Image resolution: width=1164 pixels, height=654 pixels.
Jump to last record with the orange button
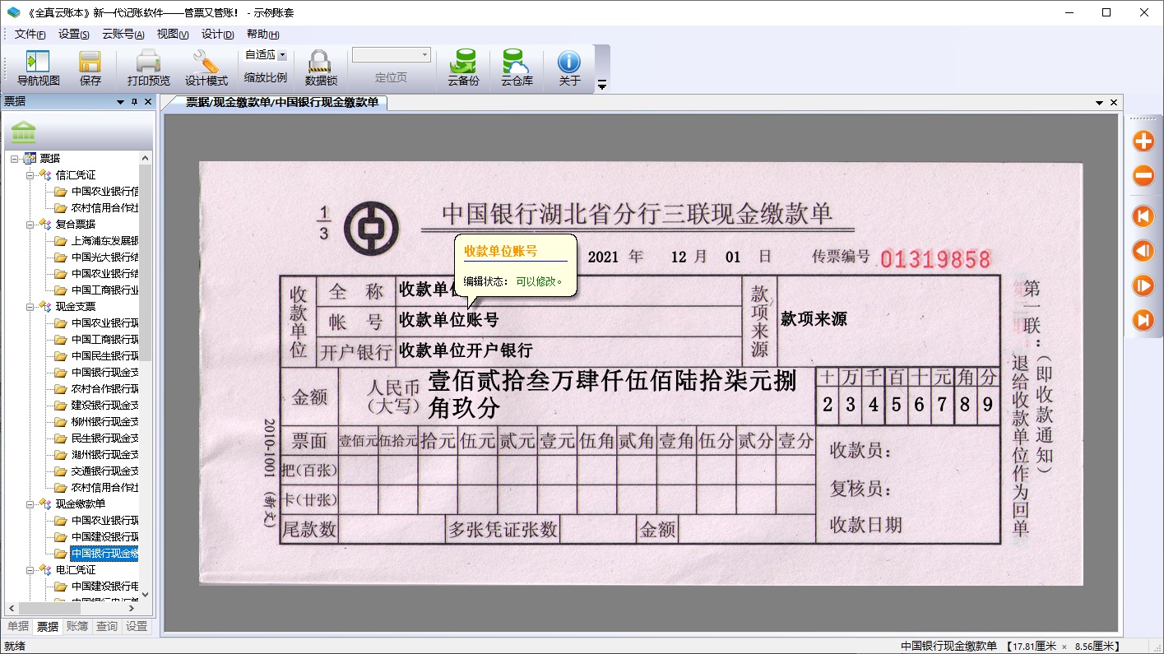point(1143,320)
